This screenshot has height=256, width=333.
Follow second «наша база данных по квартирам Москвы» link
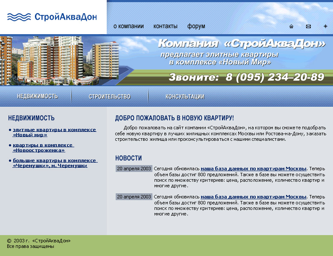click(x=254, y=197)
